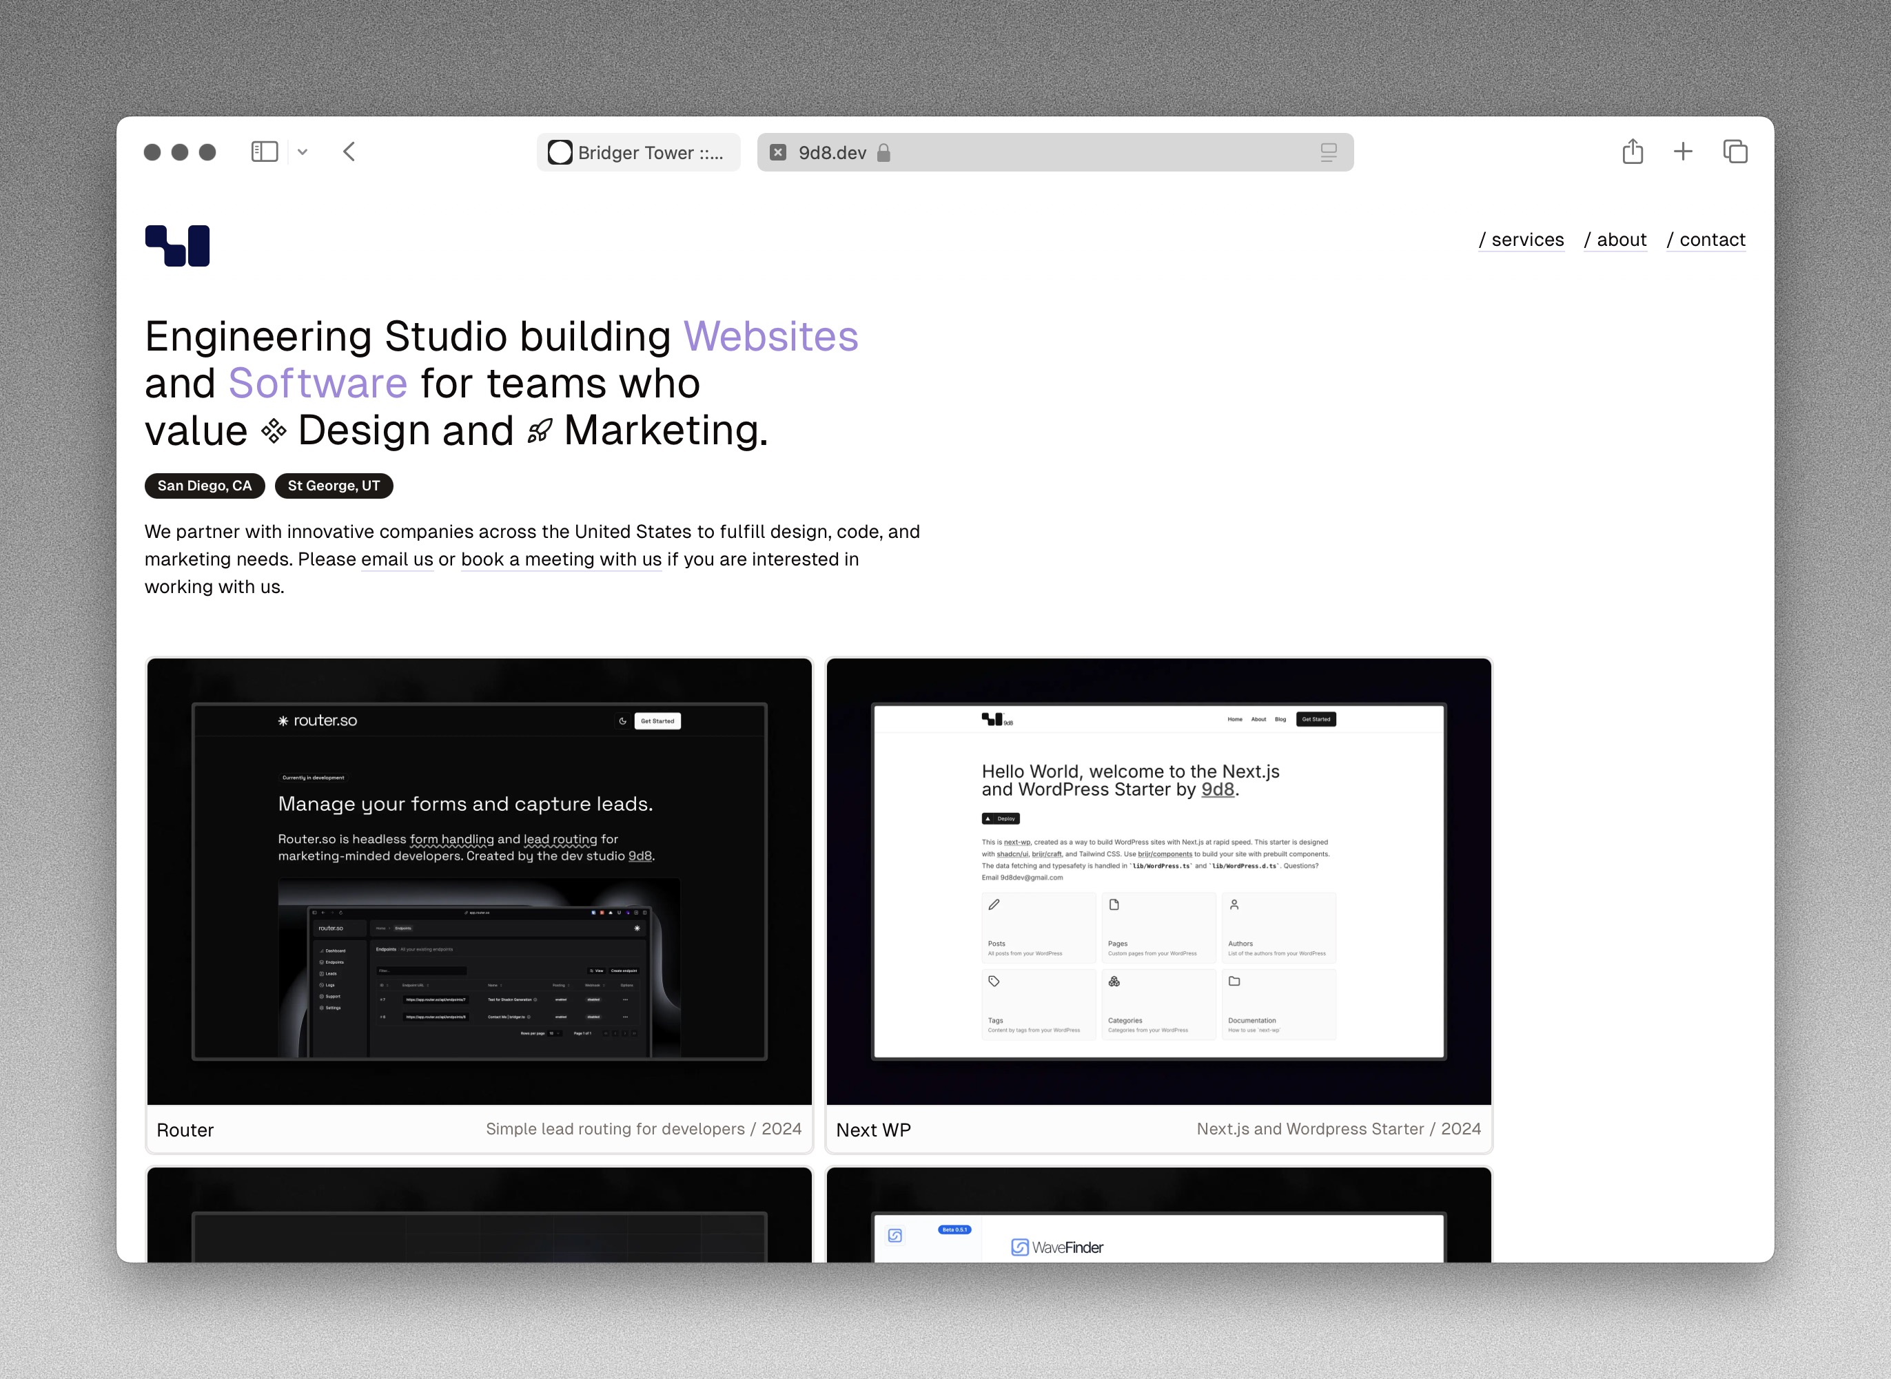Follow the book a meeting with us link

click(561, 559)
